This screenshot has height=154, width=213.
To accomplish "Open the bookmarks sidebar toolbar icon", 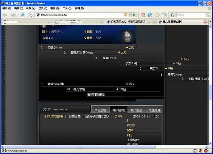I will click(x=23, y=15).
